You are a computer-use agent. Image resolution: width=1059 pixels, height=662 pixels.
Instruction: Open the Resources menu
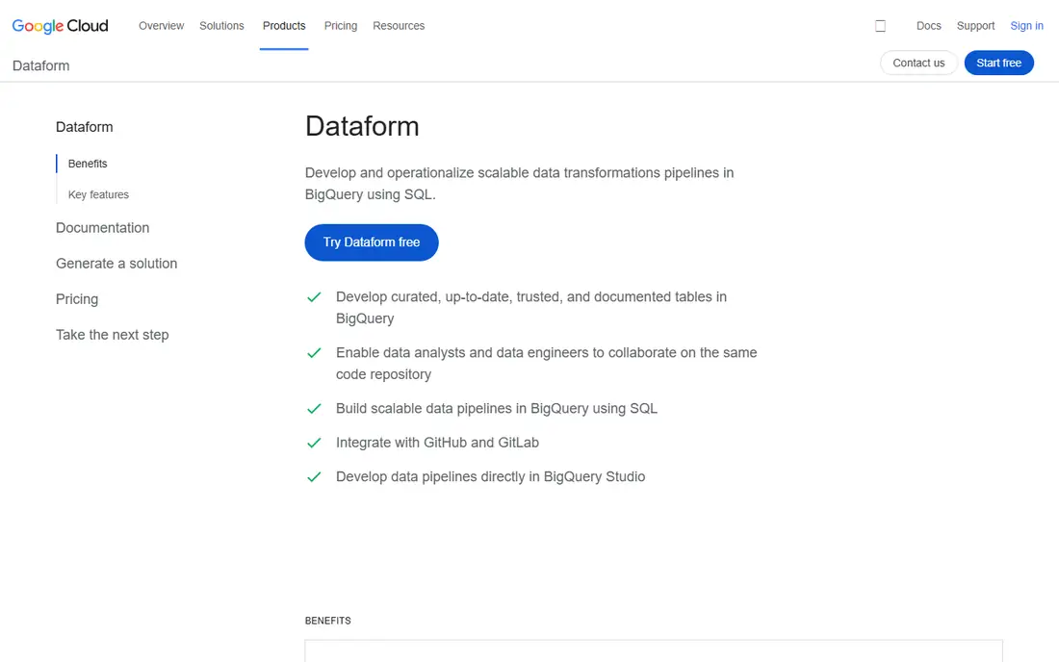[x=399, y=26]
